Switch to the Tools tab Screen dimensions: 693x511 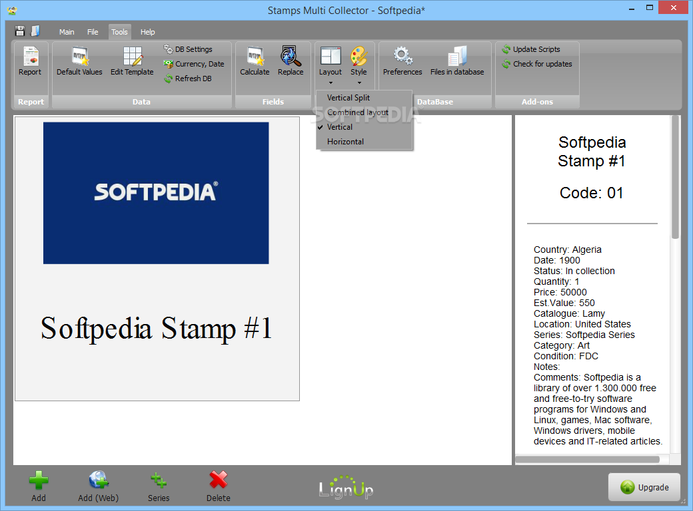119,32
